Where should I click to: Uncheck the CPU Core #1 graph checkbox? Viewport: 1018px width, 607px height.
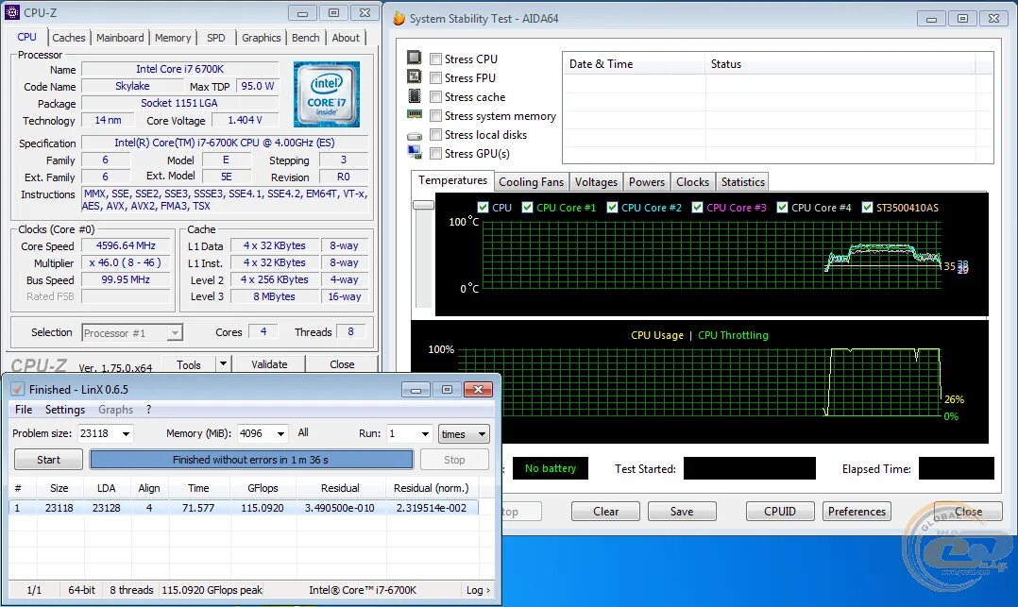coord(527,207)
